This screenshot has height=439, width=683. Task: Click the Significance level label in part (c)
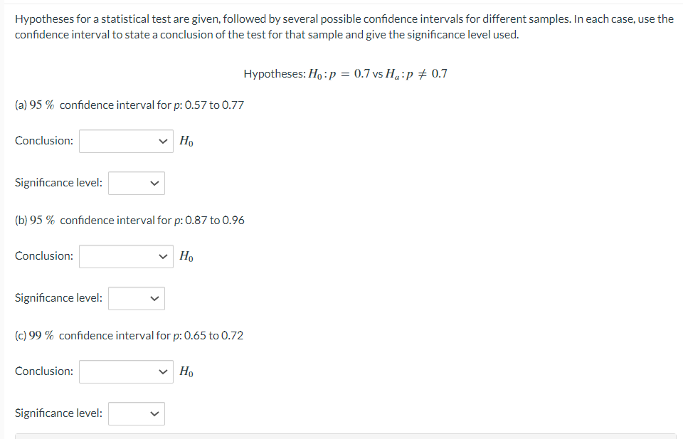(58, 413)
